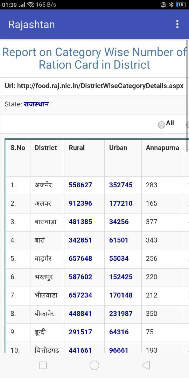189x378 pixels.
Task: Open the Ajmer urban count 352745
Action: (121, 185)
